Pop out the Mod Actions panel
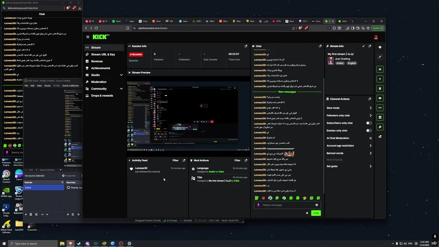The height and width of the screenshot is (247, 439). point(246,160)
